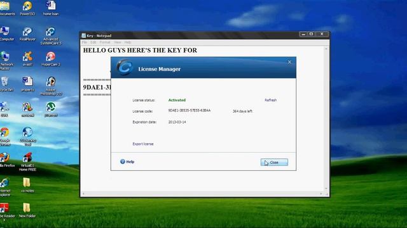Click Notepad vertical scrollbar up arrow

click(326, 49)
